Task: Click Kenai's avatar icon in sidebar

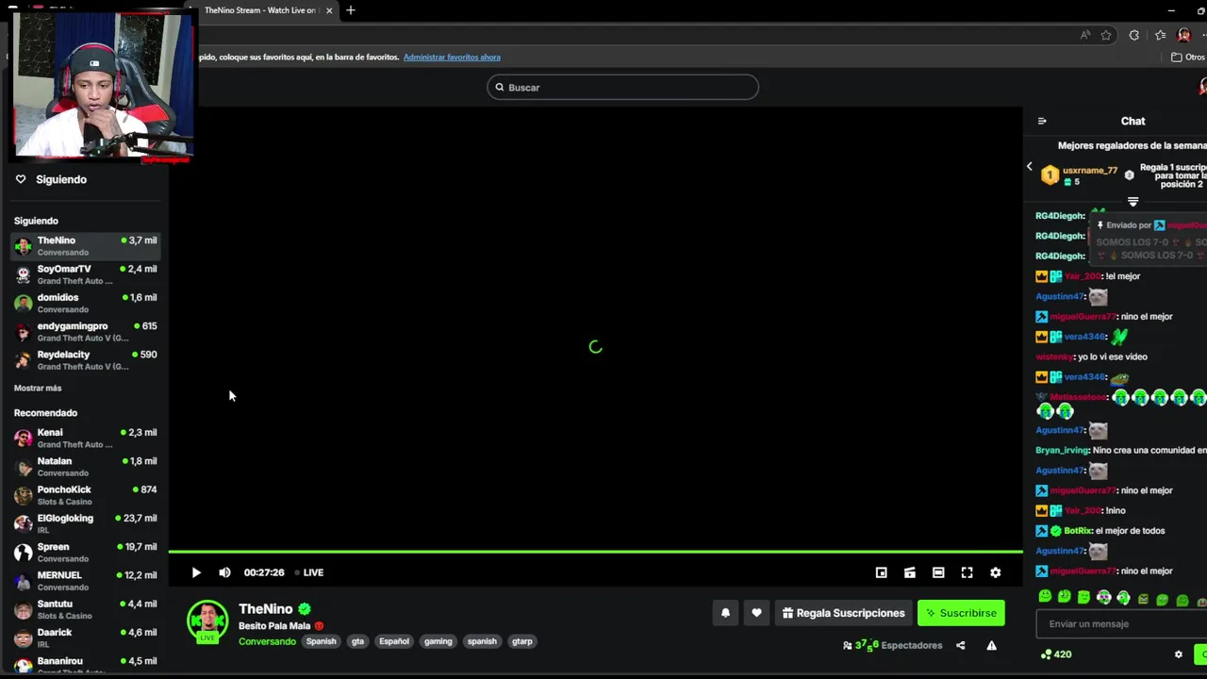Action: (23, 439)
